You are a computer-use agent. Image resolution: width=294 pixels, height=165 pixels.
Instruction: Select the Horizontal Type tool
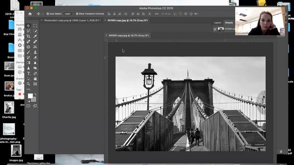pos(28,73)
